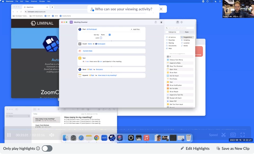Viewport: 254px width, 154px height.
Task: Open Finder from the Dock
Action: pyautogui.click(x=65, y=138)
